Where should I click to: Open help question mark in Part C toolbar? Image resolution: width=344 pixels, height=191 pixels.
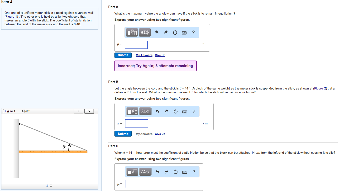tap(194, 172)
